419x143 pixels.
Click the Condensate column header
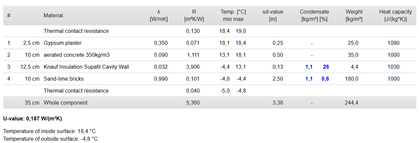[x=314, y=15]
